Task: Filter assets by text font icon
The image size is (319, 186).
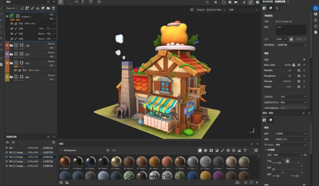Action: point(245,151)
